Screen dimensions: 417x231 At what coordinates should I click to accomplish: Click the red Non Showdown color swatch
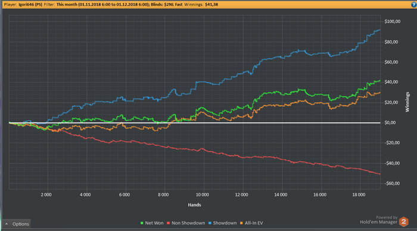pos(168,223)
